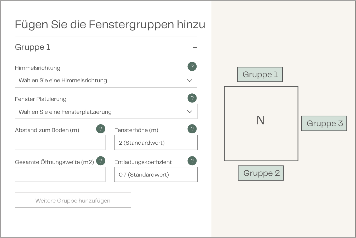
Task: Show help for Gesamte Öffnungsweite
Action: pyautogui.click(x=101, y=161)
